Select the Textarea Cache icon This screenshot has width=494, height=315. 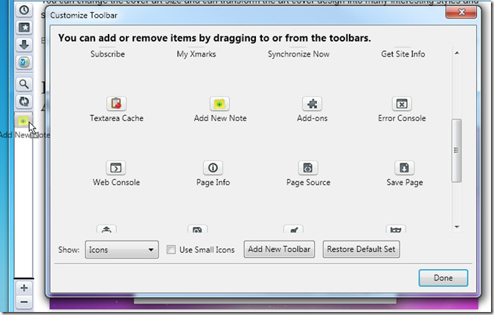tap(116, 103)
